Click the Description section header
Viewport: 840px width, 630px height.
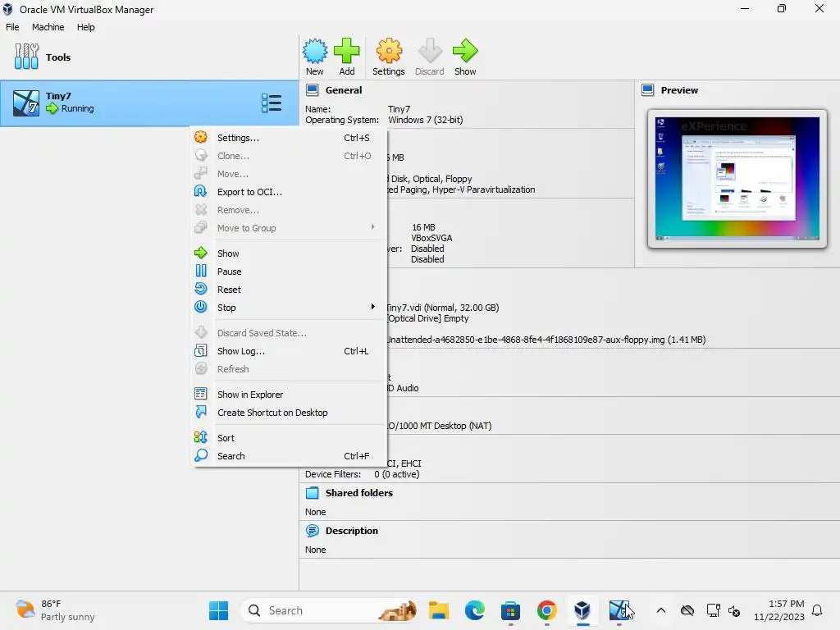click(351, 531)
